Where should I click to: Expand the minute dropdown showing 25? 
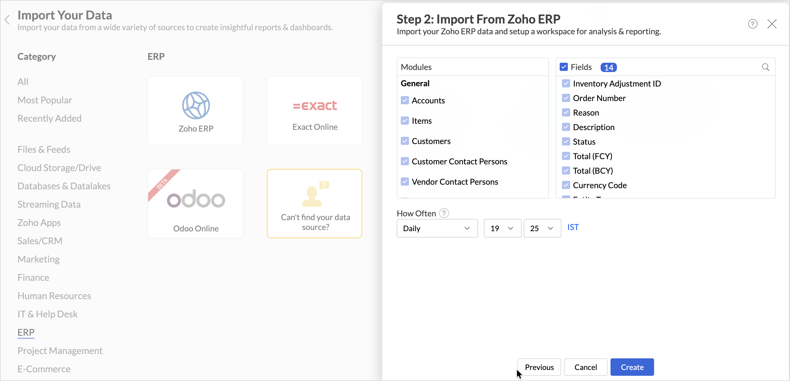coord(542,228)
